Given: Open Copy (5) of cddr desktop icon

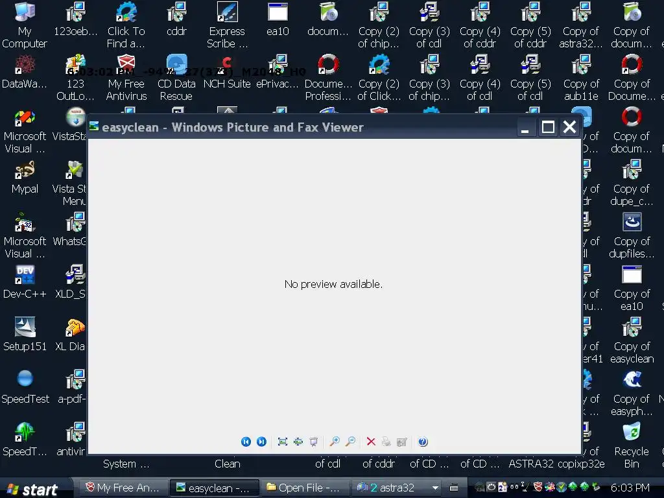Looking at the screenshot, I should [530, 25].
